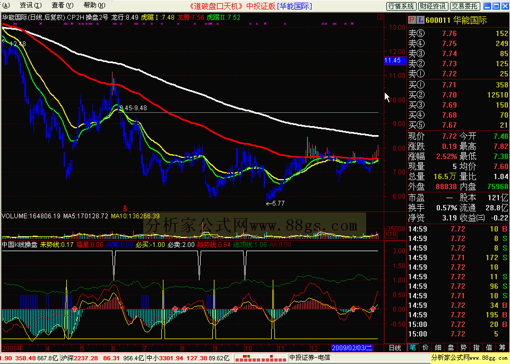Click the 买① 7.71 bid row
Viewport: 510px width, 364px height.
point(458,85)
